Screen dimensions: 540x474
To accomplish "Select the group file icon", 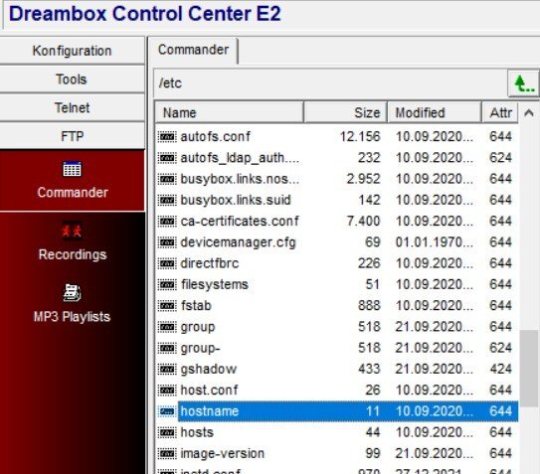I will point(167,327).
